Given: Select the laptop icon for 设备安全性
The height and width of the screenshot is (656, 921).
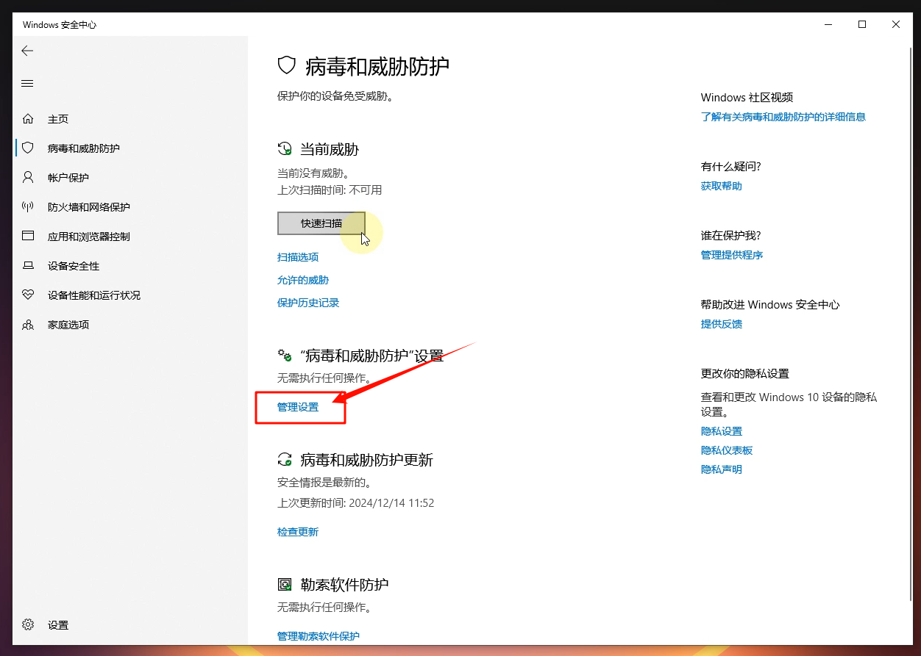Looking at the screenshot, I should pos(28,266).
